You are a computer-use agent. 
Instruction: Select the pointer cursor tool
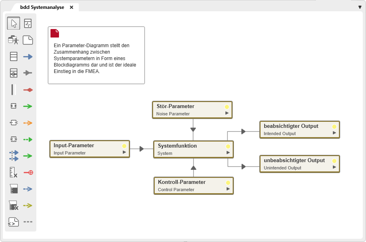pyautogui.click(x=14, y=23)
